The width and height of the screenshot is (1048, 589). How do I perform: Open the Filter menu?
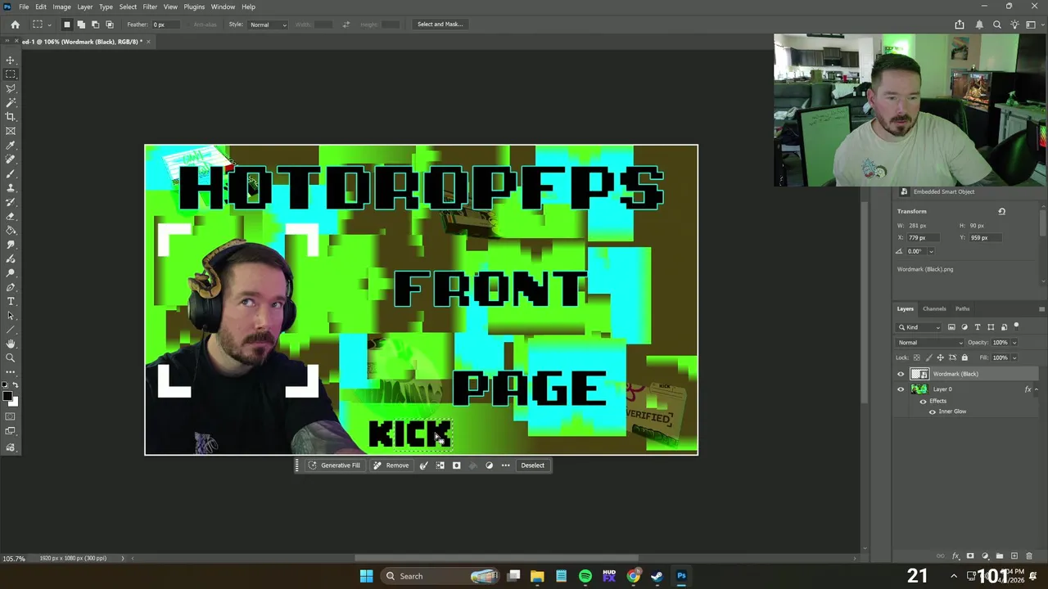coord(150,7)
